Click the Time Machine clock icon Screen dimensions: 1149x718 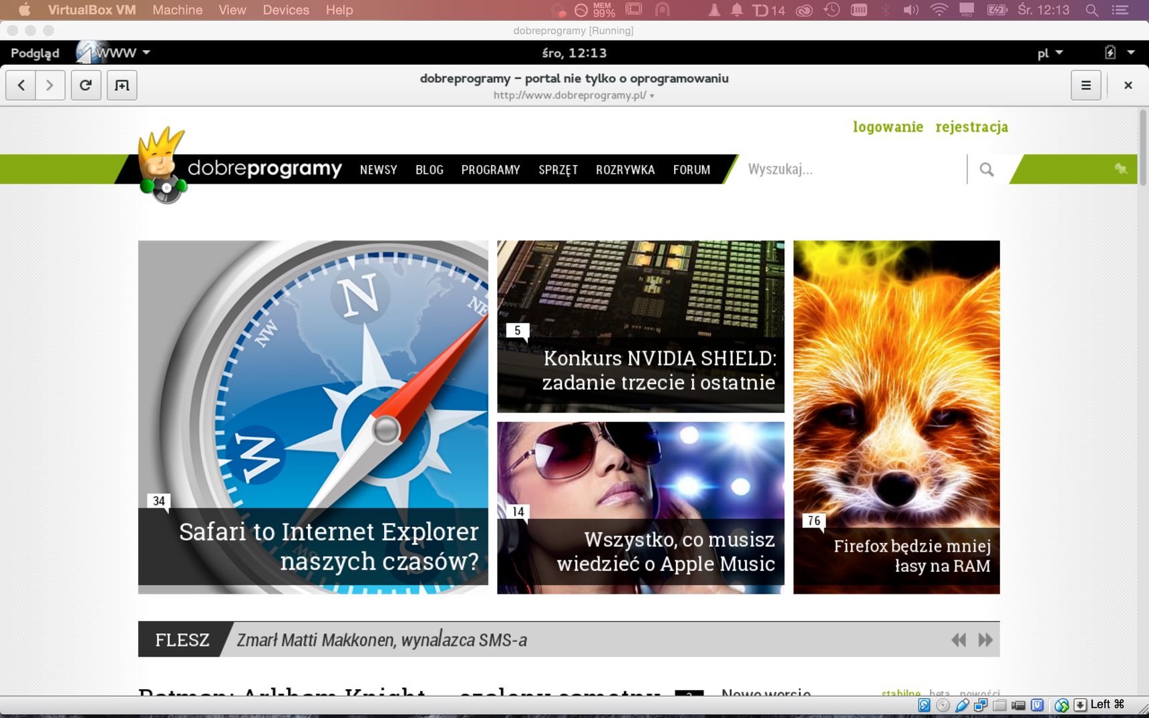click(832, 10)
